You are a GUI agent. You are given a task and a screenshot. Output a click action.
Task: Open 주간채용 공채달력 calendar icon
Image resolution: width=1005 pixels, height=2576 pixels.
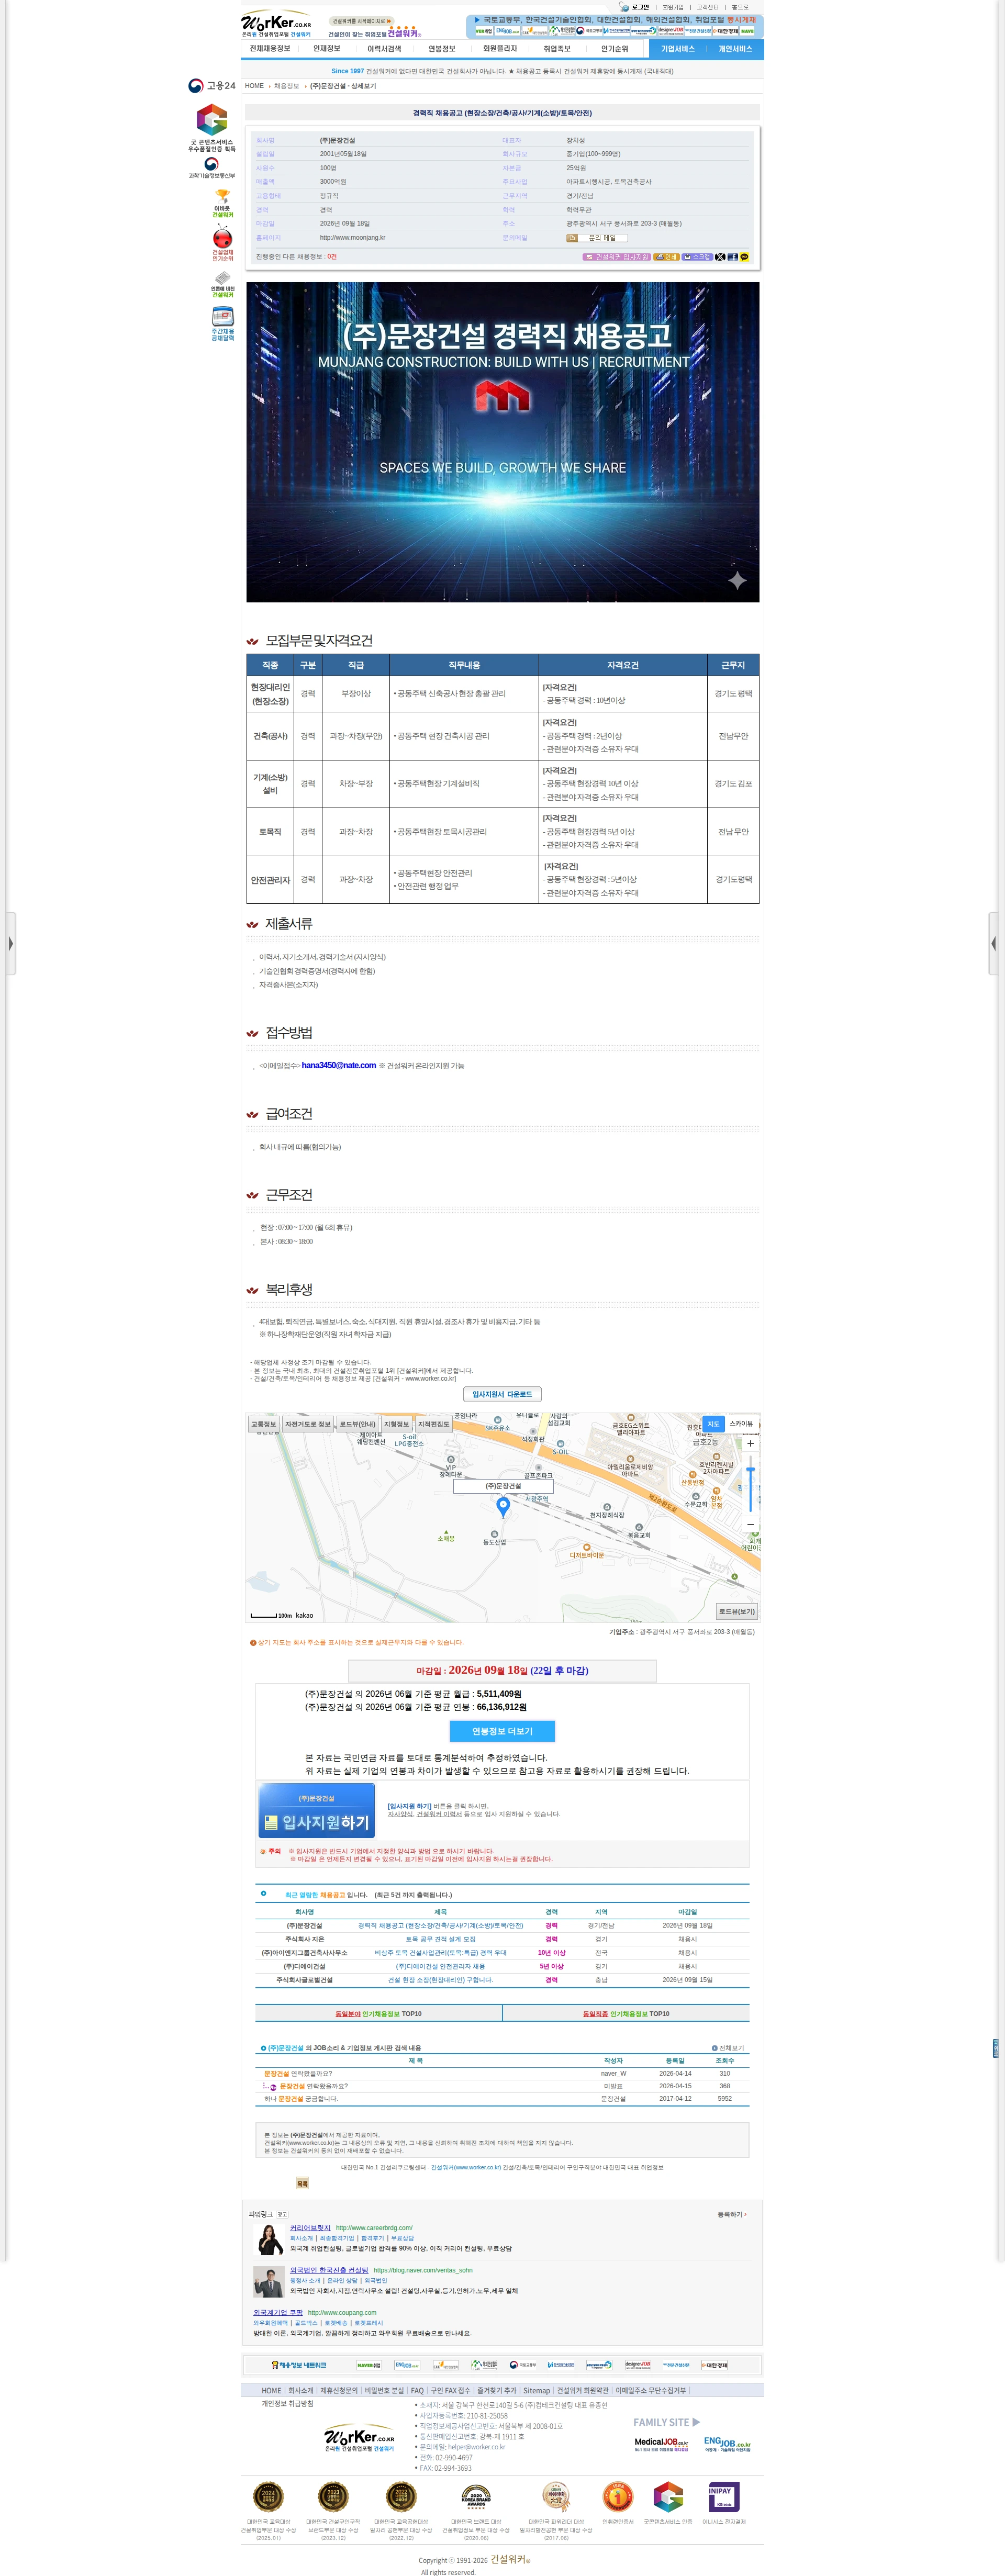222,324
